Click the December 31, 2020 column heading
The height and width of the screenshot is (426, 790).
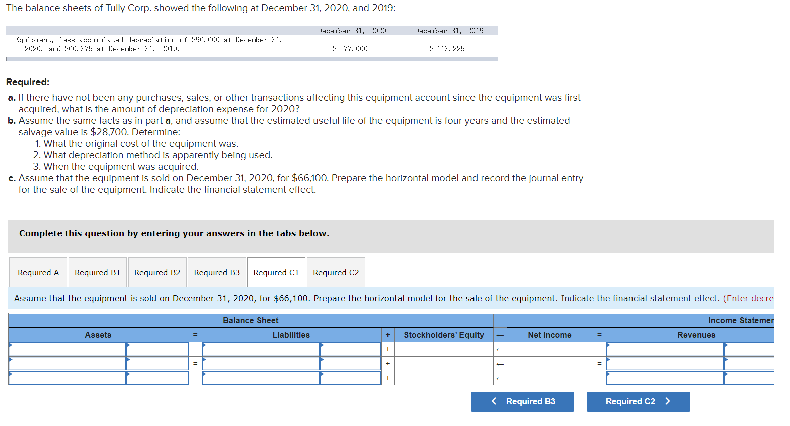pos(352,31)
